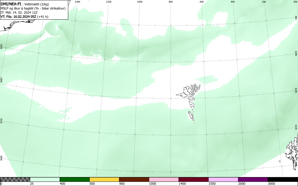
Task: Click the light green 25–400 legend swatch
Action: tap(45, 179)
